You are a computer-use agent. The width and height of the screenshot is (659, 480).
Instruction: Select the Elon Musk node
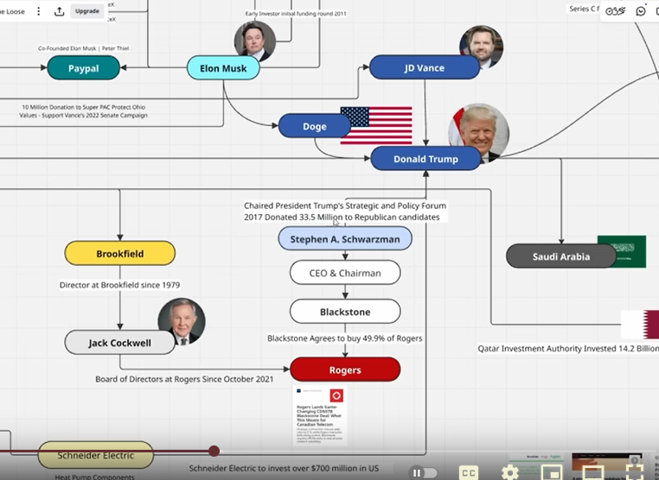(x=223, y=68)
